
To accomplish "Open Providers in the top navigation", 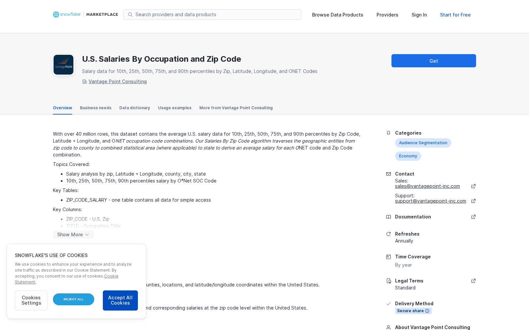I will coord(387,15).
